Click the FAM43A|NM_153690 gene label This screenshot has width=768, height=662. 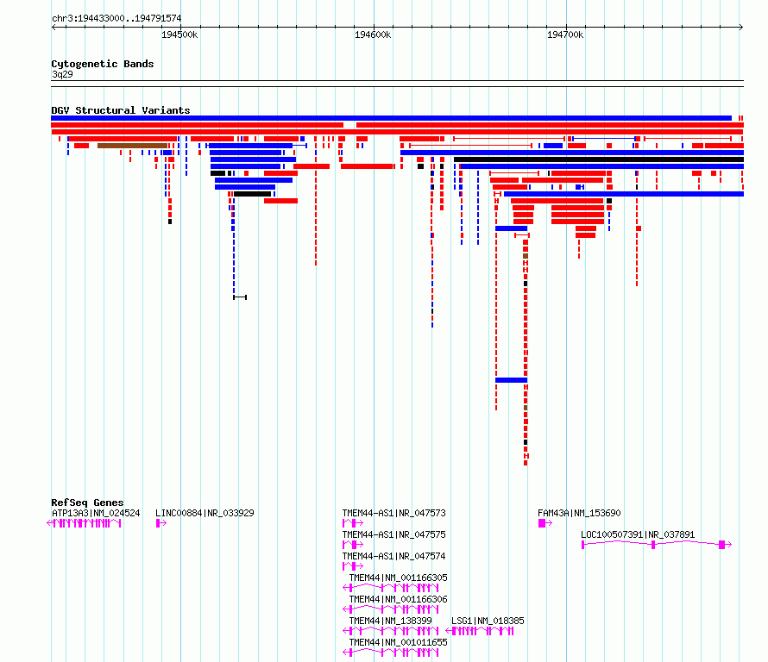coord(579,513)
